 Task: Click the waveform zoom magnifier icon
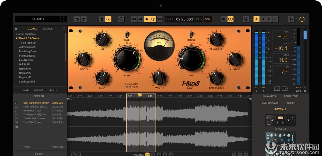pyautogui.click(x=234, y=155)
